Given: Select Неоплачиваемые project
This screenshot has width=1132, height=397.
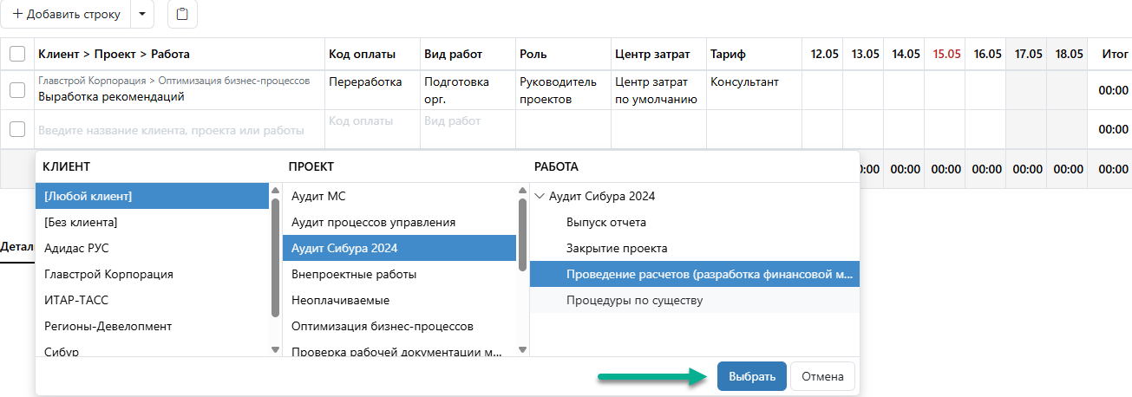Looking at the screenshot, I should pos(400,300).
